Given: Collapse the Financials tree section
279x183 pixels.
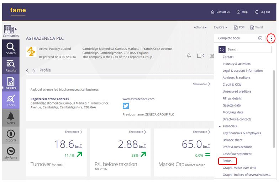Looking at the screenshot, I should (x=220, y=127).
